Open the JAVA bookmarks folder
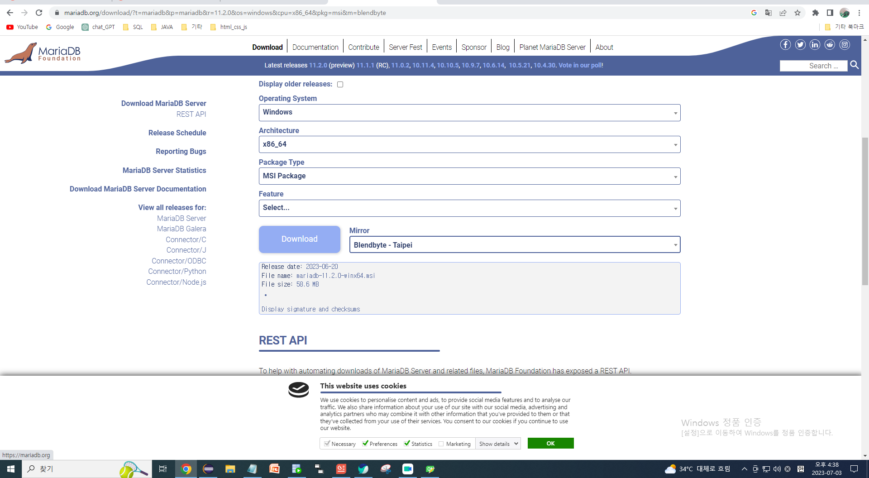 click(162, 27)
